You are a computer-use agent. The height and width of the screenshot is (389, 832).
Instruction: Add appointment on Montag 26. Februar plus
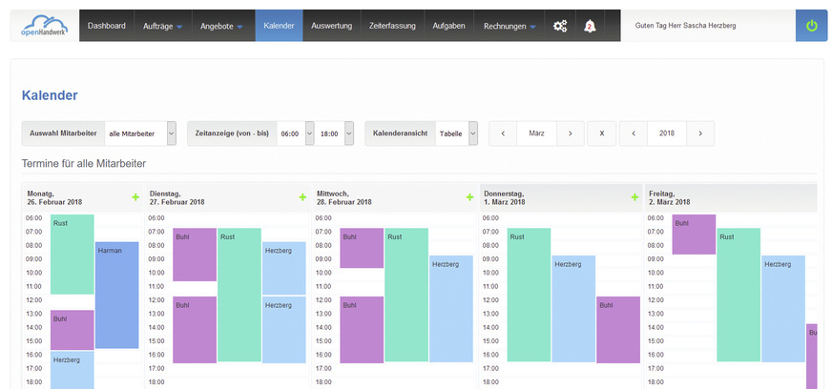coord(135,197)
